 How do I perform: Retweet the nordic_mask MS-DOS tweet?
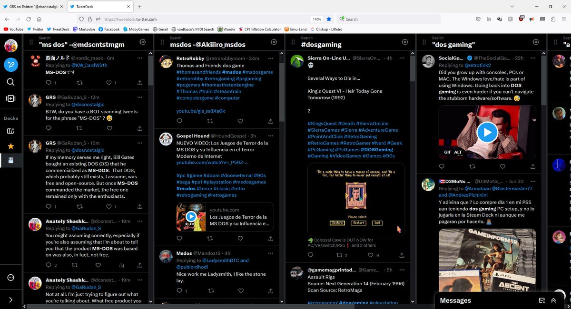click(x=79, y=83)
